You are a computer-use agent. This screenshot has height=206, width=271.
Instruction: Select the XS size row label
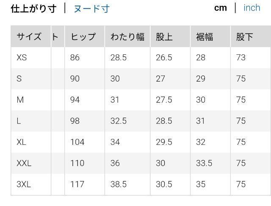22,57
